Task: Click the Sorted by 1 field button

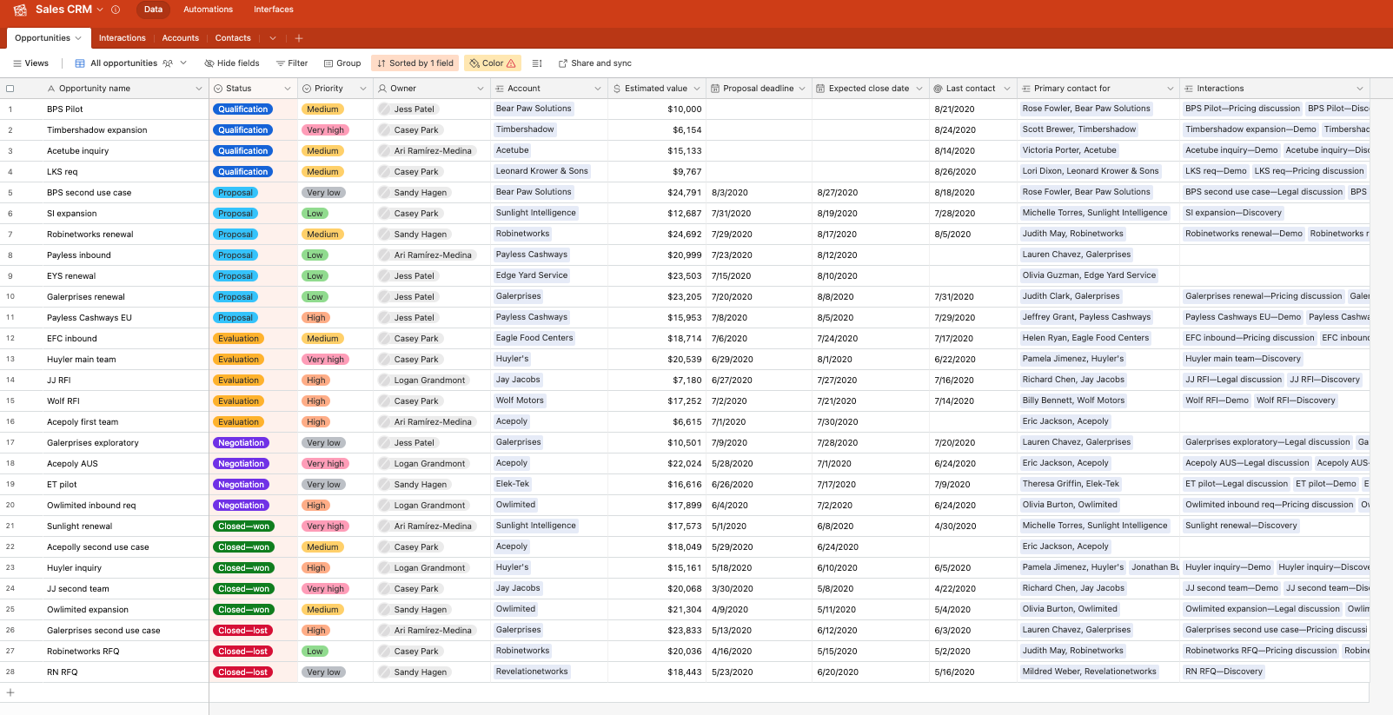Action: (415, 63)
